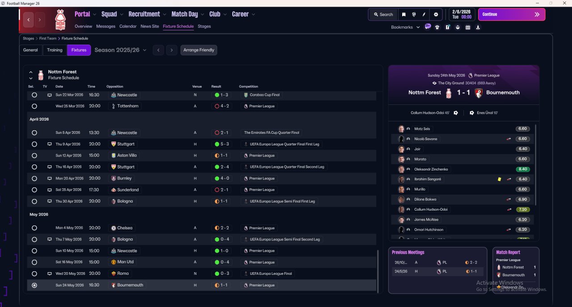Collapse the Nottm Forest schedule up chevron
The image size is (572, 307).
point(31,72)
